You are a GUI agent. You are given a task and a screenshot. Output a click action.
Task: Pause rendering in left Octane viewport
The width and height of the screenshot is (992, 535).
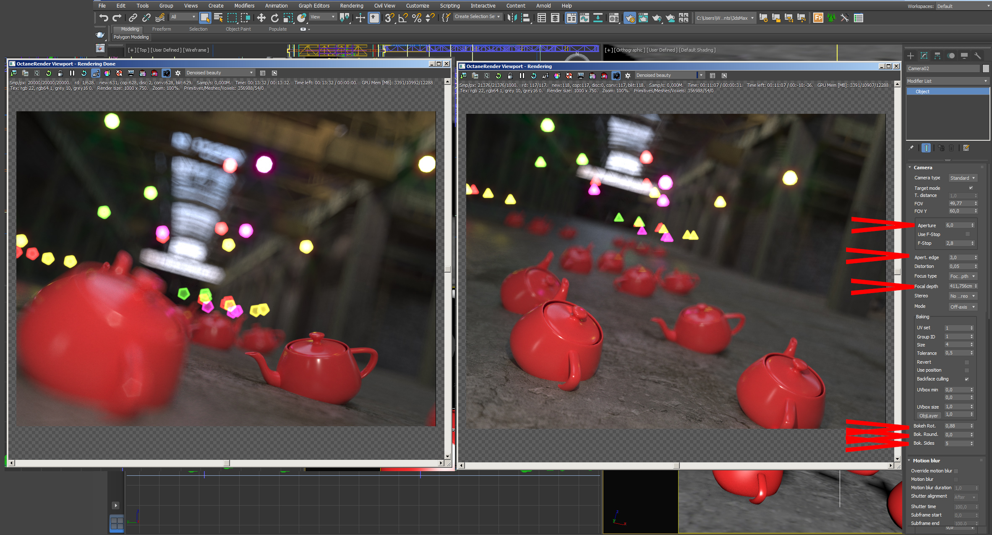click(x=72, y=73)
